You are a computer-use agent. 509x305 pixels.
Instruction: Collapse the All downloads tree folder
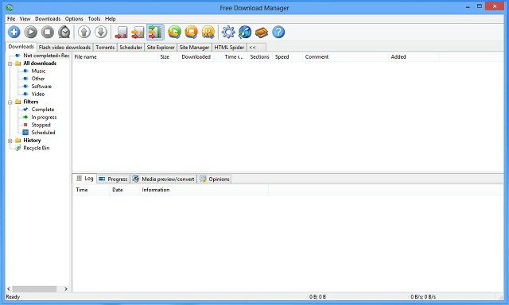click(x=10, y=64)
